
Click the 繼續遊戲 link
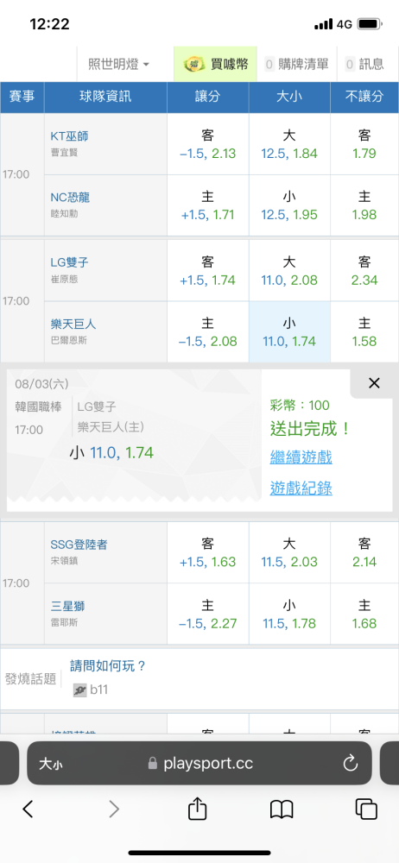click(301, 457)
